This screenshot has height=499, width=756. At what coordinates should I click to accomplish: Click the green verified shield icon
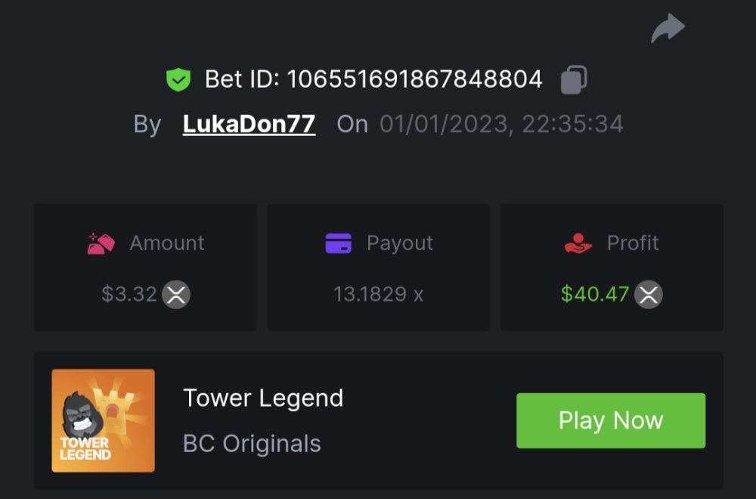tap(178, 79)
